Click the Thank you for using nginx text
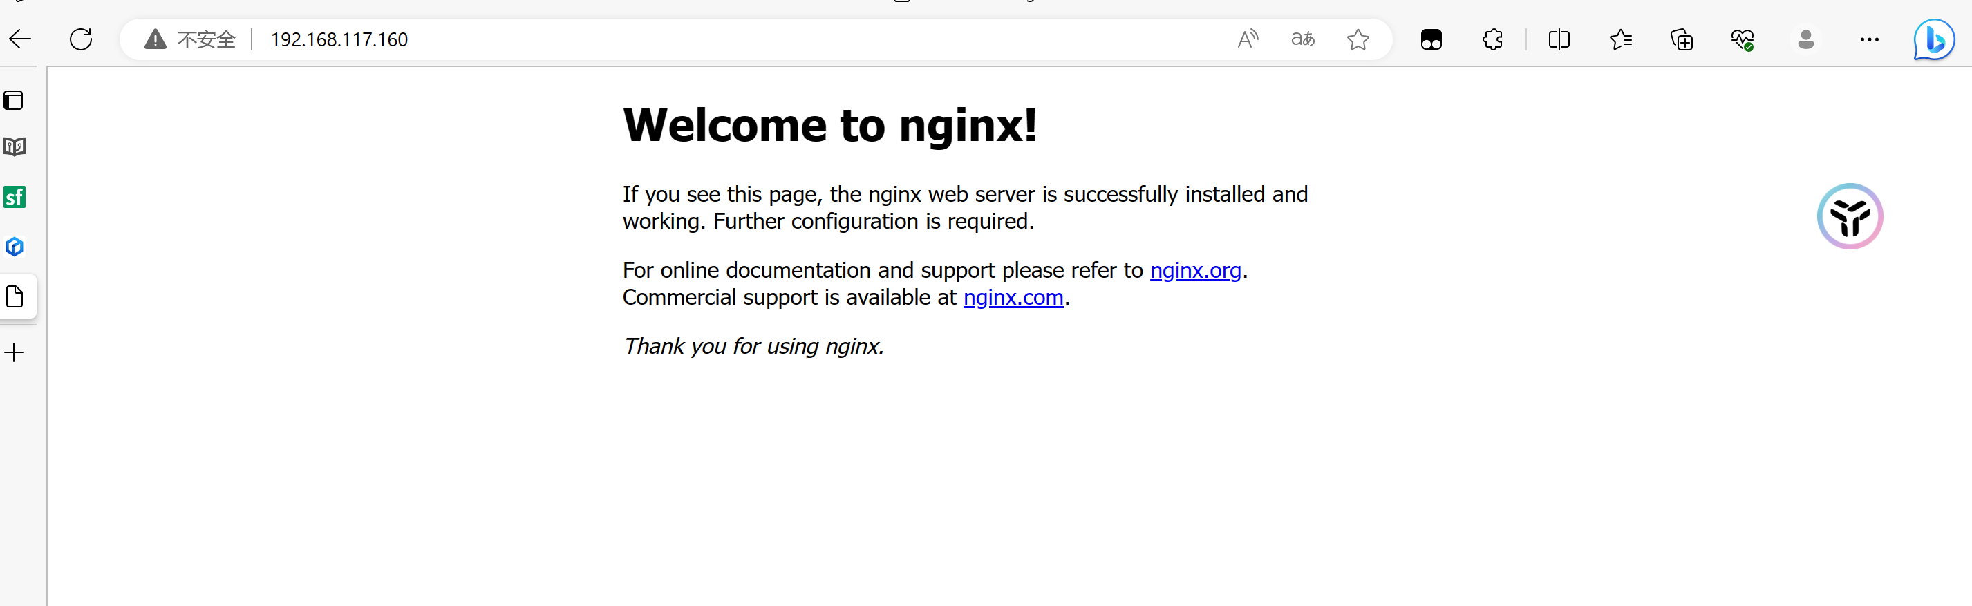Image resolution: width=1972 pixels, height=606 pixels. pyautogui.click(x=753, y=346)
